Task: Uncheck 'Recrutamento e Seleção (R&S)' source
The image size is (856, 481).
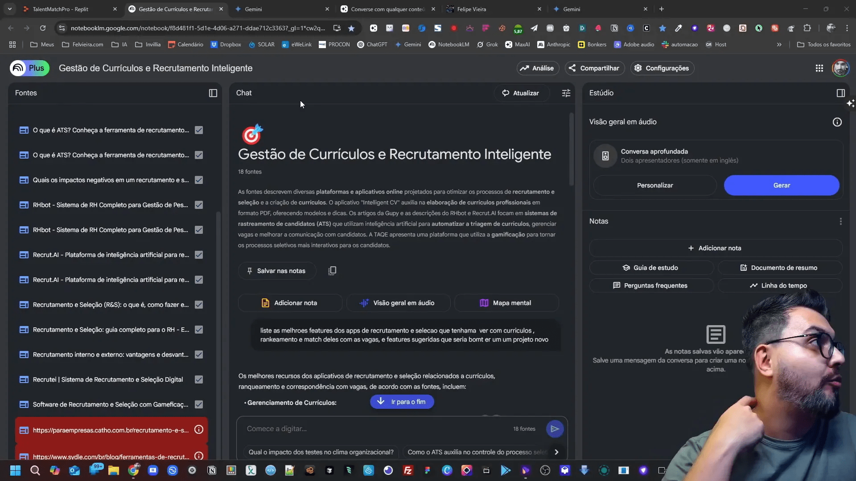Action: 199,305
